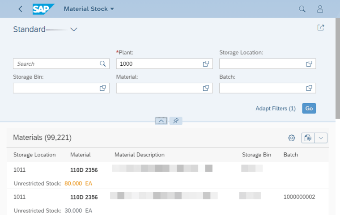This screenshot has width=340, height=215.
Task: Toggle the pin header button
Action: pyautogui.click(x=176, y=121)
